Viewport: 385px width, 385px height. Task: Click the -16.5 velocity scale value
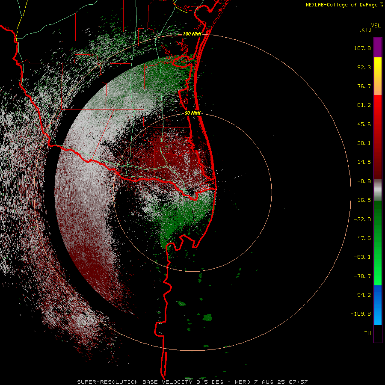[362, 200]
